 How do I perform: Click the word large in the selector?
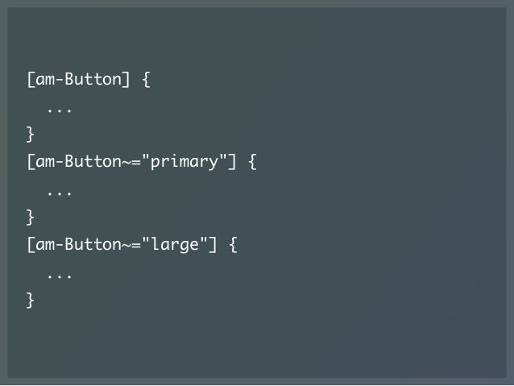point(175,245)
